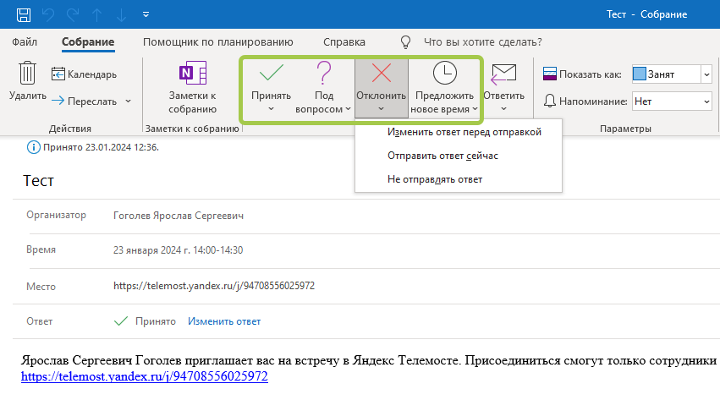Go to next item with down arrow
720x400 pixels.
click(x=121, y=14)
